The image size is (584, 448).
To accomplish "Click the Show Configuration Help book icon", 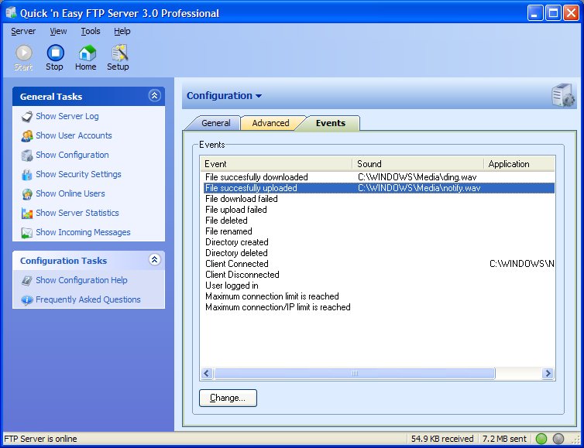I will [x=27, y=281].
